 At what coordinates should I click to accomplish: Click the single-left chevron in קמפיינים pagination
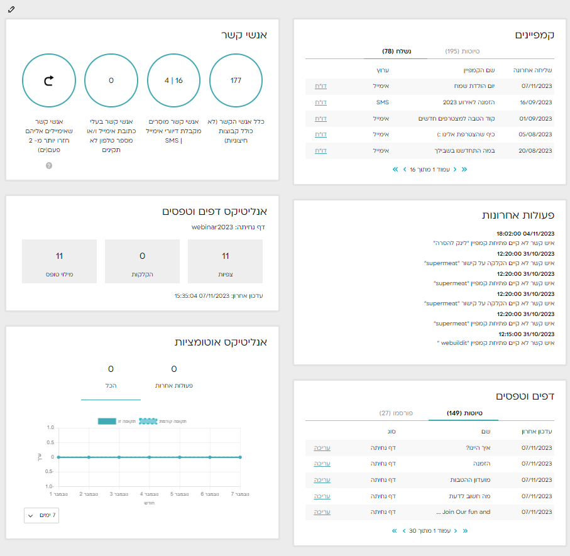point(405,170)
